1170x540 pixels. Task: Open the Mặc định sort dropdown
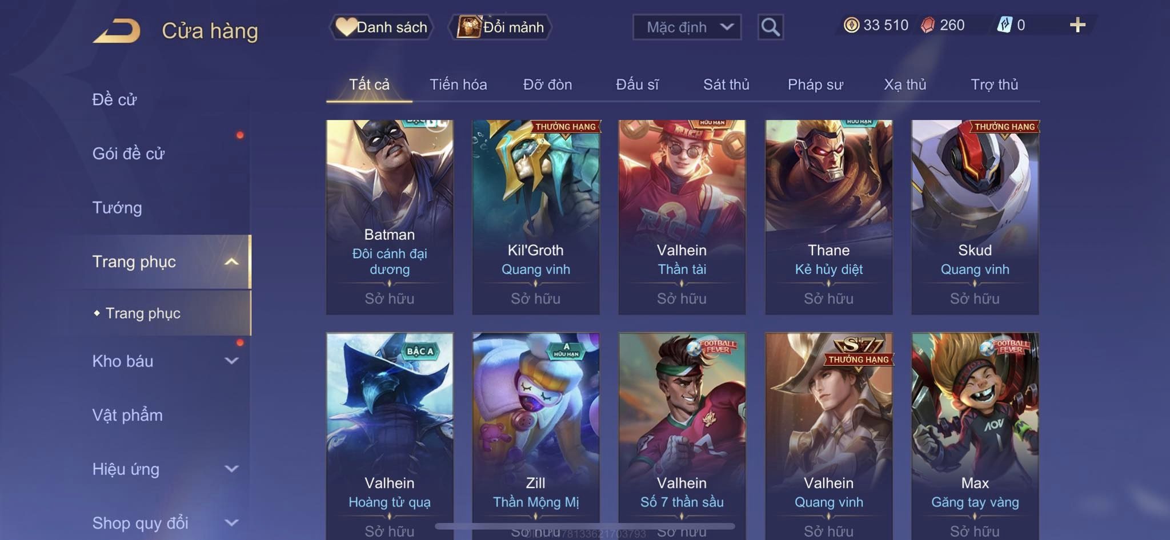(x=687, y=27)
